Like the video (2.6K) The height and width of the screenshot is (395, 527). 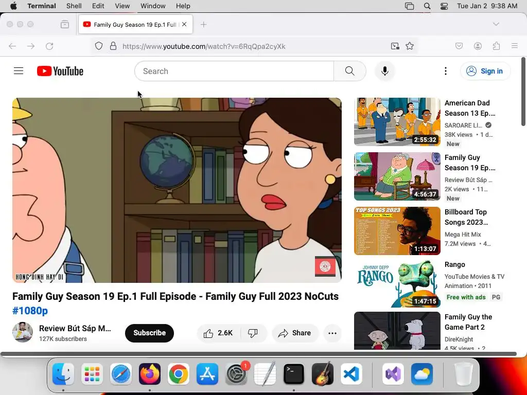[x=218, y=333]
